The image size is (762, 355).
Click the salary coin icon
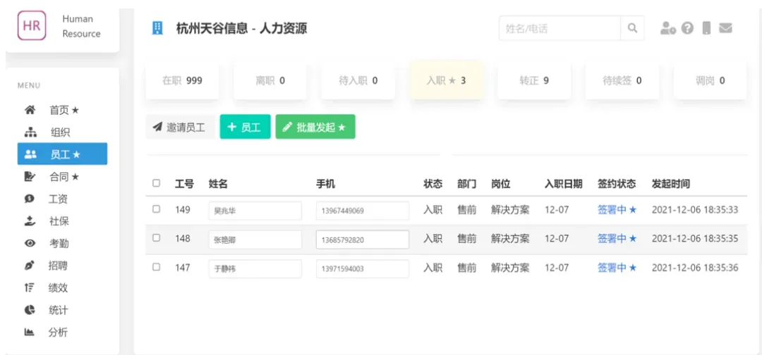30,199
